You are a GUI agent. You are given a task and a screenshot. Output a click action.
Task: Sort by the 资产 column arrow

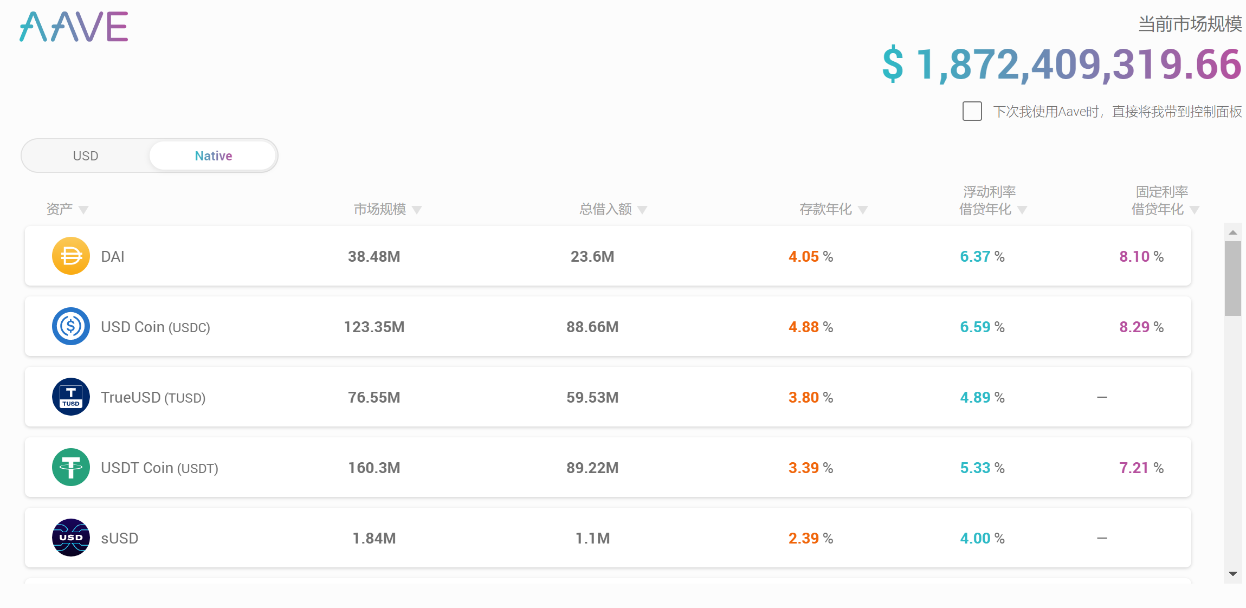click(x=83, y=210)
